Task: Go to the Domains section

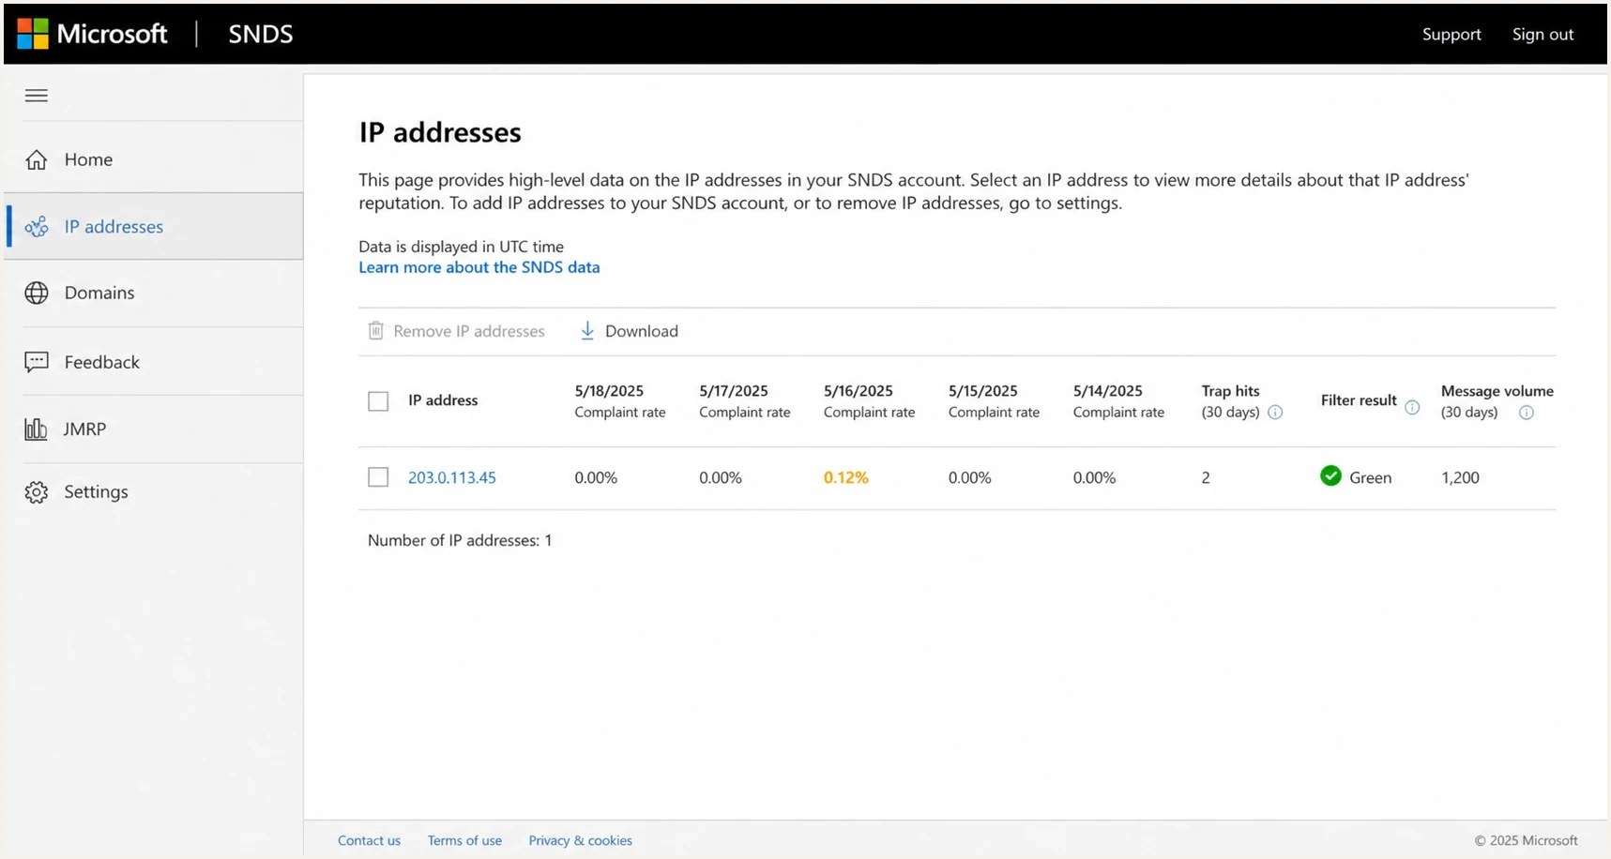Action: tap(99, 293)
